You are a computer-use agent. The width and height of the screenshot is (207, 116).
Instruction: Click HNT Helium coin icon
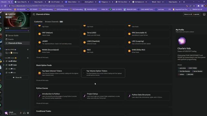coord(39,34)
